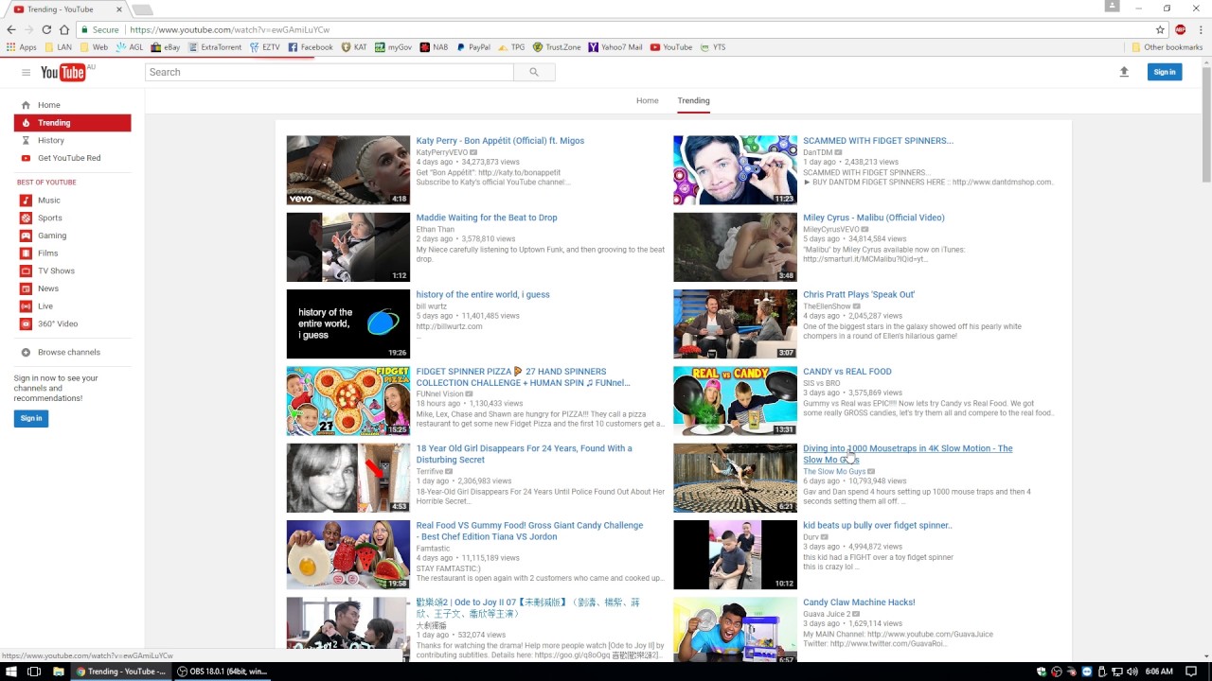Viewport: 1212px width, 681px height.
Task: Open the PayPal bookmark
Action: click(473, 47)
